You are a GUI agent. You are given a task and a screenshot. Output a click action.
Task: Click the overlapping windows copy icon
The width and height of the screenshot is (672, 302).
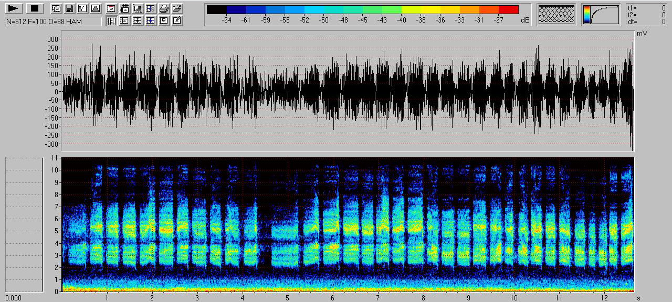pos(56,8)
